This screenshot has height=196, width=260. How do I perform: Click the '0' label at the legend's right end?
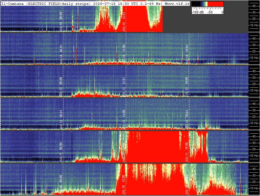click(222, 12)
